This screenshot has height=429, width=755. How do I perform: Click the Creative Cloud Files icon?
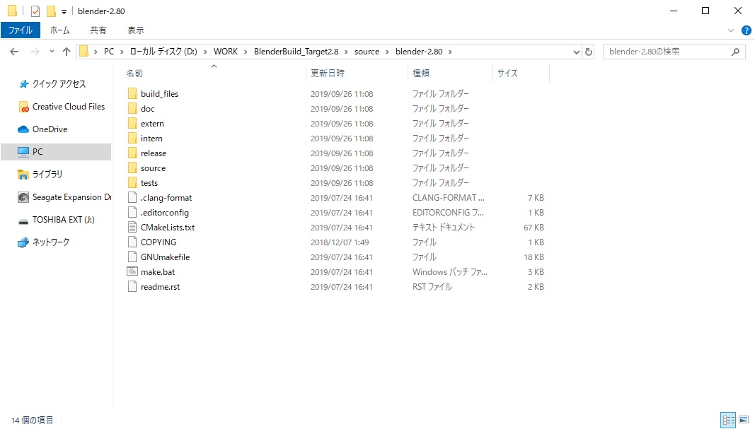23,107
